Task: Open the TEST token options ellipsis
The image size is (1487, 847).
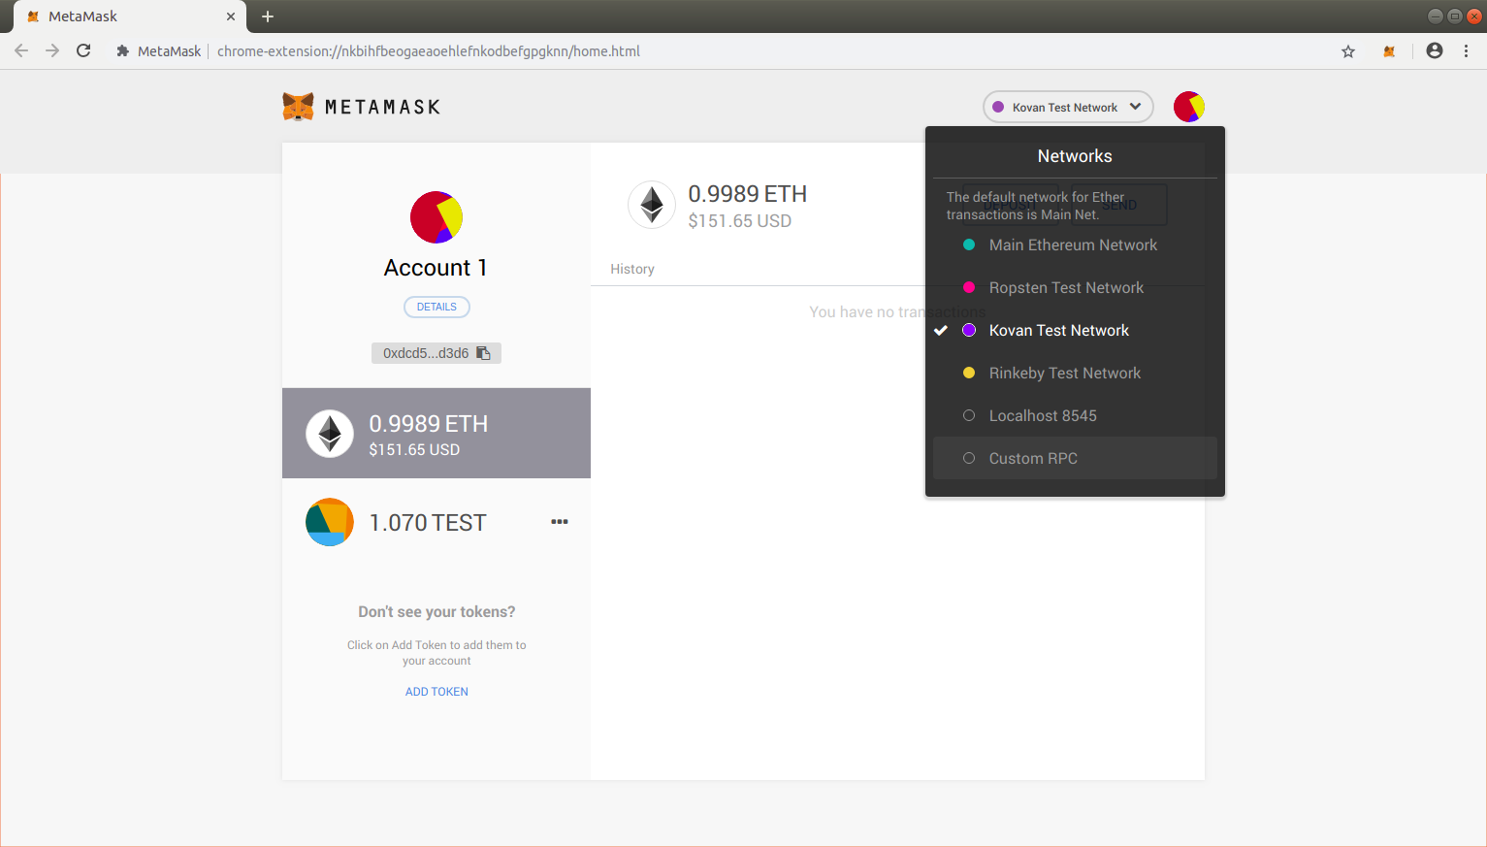Action: (560, 522)
